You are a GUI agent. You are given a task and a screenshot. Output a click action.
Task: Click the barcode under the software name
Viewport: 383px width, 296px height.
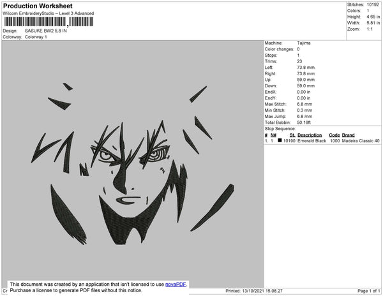click(x=49, y=22)
